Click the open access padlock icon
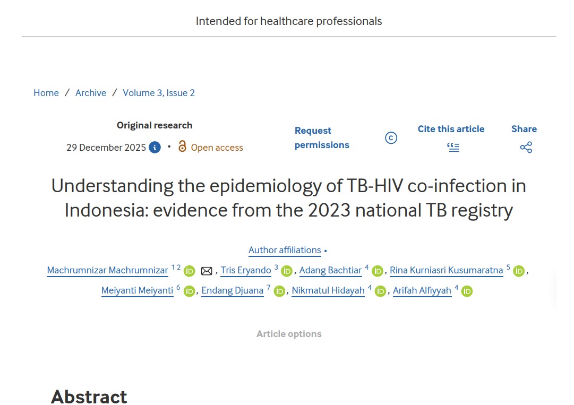 (182, 147)
